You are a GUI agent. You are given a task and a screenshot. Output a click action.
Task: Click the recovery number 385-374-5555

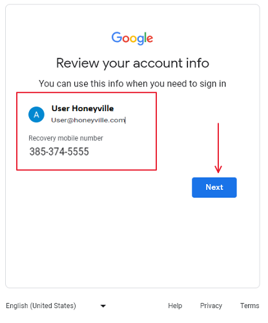[59, 152]
